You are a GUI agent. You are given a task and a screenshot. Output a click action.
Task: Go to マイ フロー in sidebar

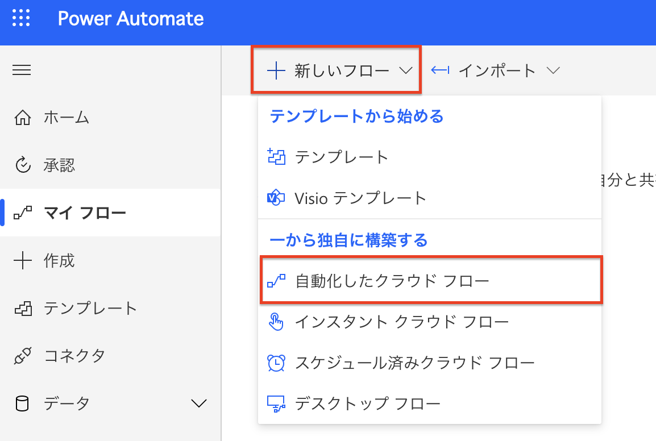[x=85, y=214]
